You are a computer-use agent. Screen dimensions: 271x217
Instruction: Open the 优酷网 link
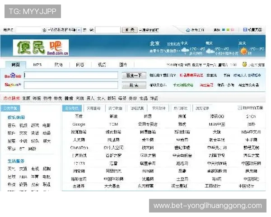(148, 179)
